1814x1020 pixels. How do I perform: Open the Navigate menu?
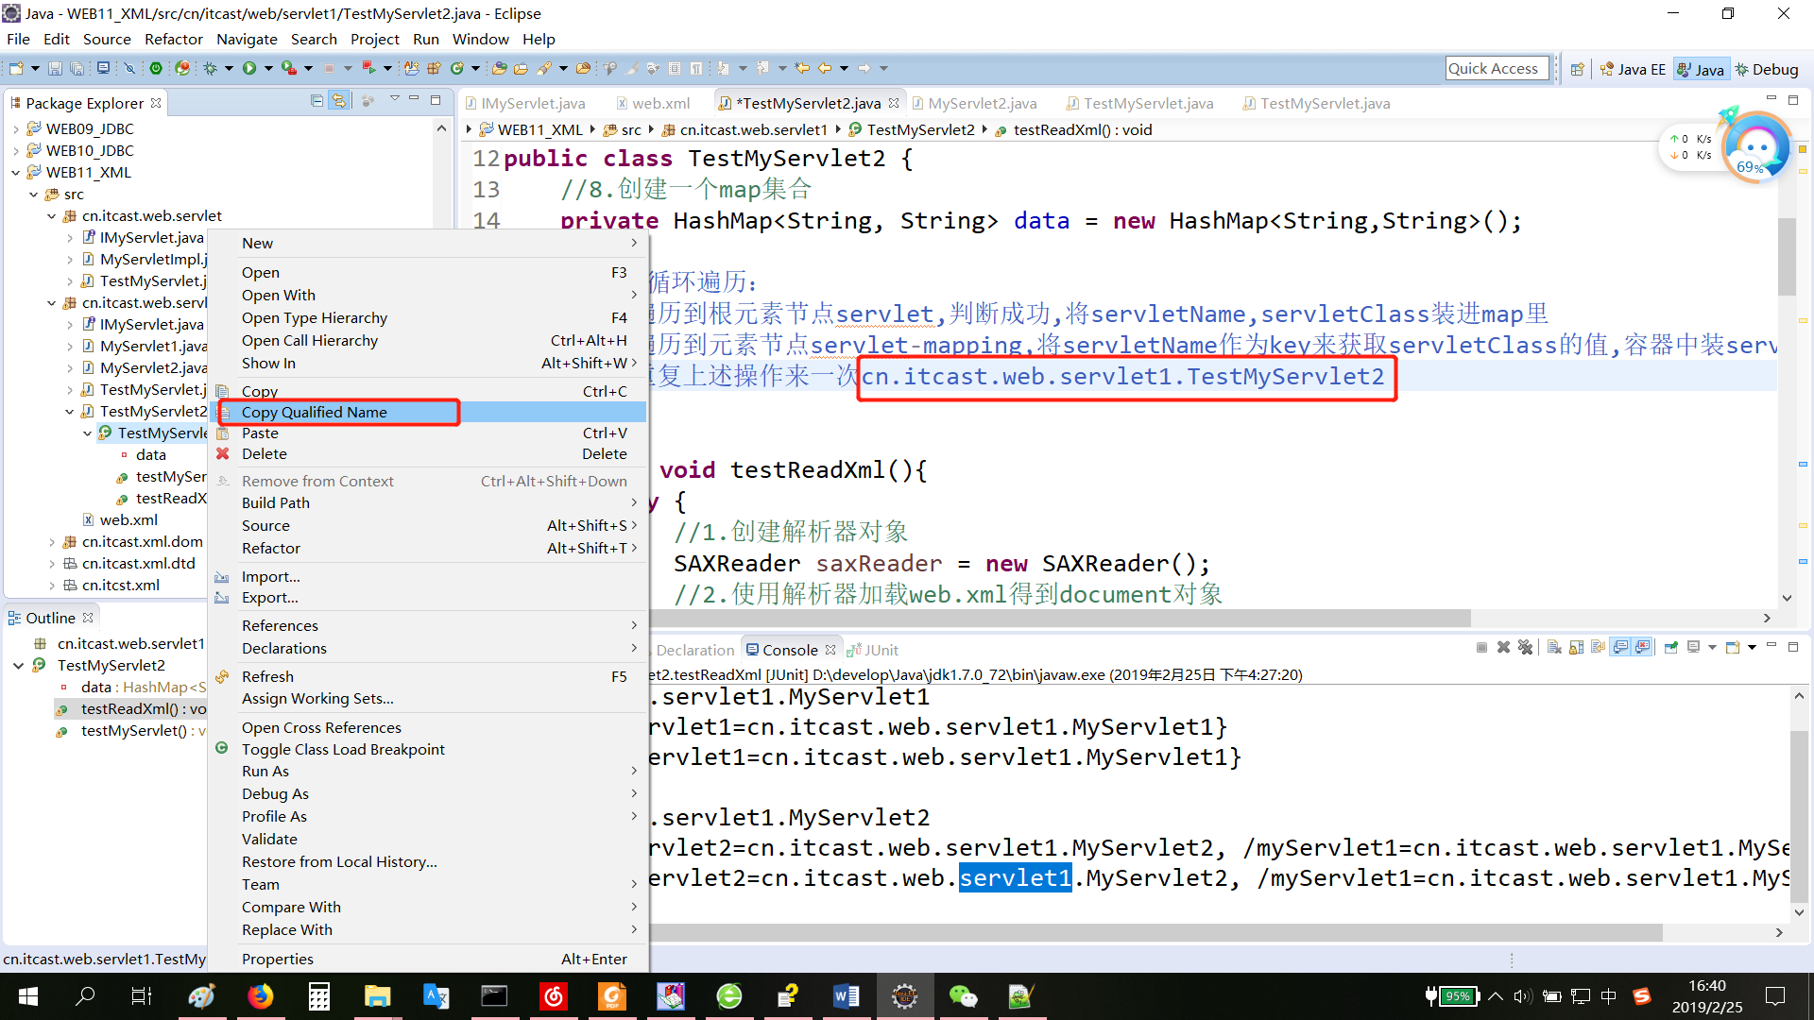click(x=247, y=39)
